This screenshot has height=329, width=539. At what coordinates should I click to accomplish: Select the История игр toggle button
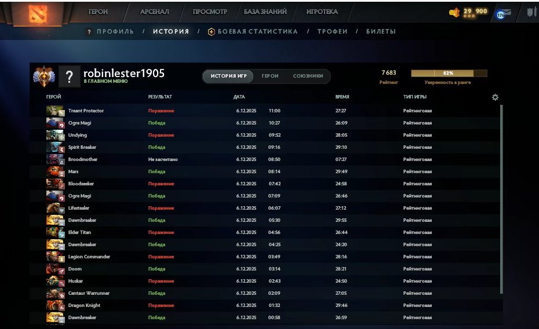coord(228,76)
